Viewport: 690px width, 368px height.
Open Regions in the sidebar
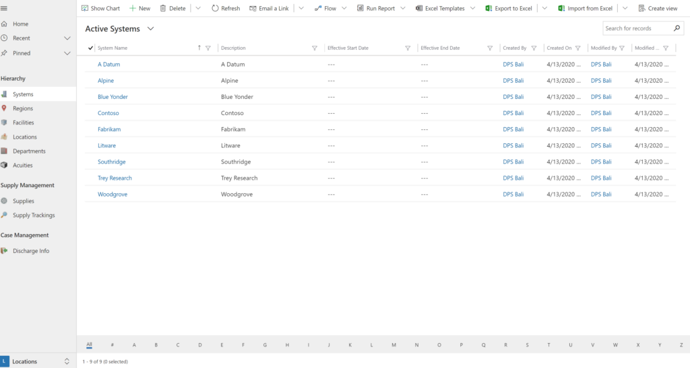pyautogui.click(x=23, y=108)
